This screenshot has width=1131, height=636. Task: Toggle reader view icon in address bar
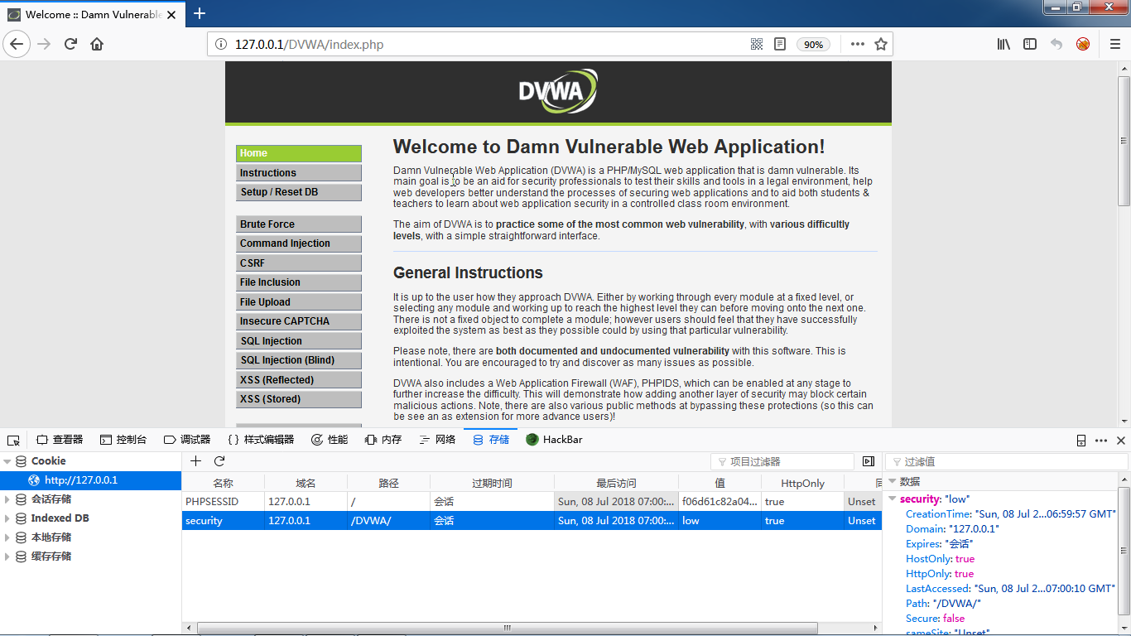780,45
